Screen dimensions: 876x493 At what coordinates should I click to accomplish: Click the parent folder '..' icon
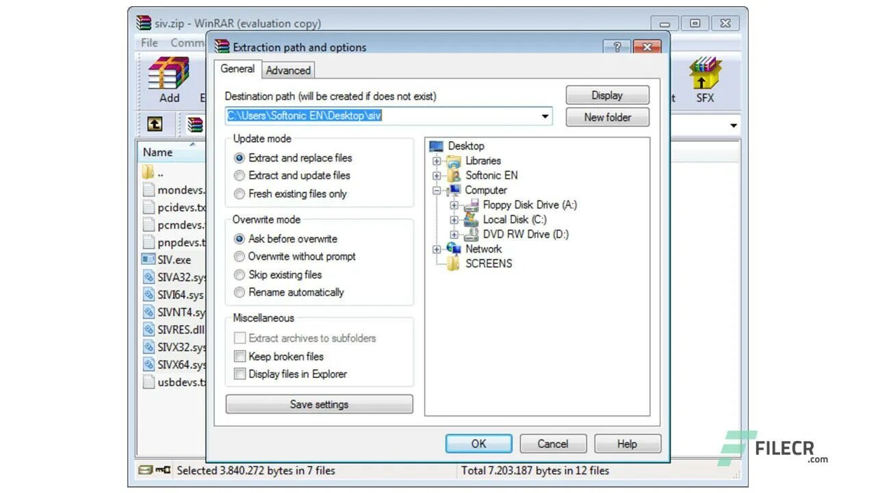148,173
